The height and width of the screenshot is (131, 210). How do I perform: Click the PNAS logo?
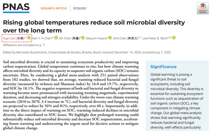pos(16,8)
